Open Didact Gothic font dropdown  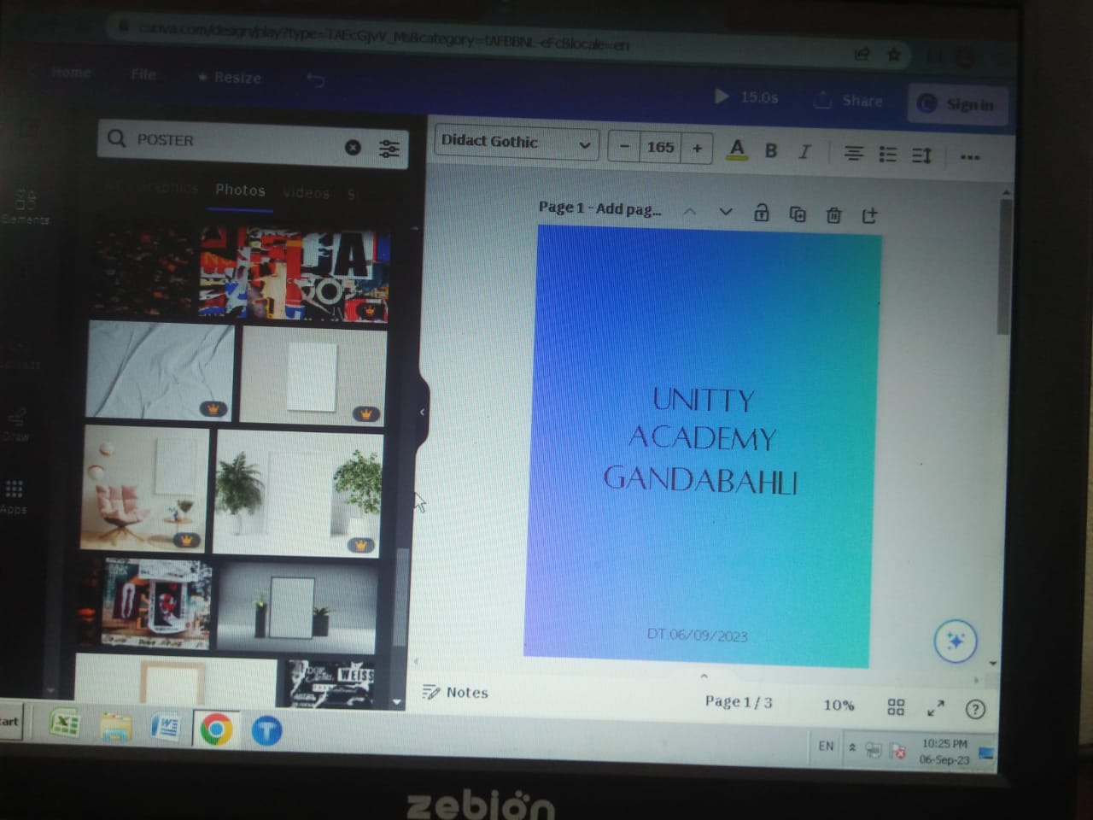516,143
